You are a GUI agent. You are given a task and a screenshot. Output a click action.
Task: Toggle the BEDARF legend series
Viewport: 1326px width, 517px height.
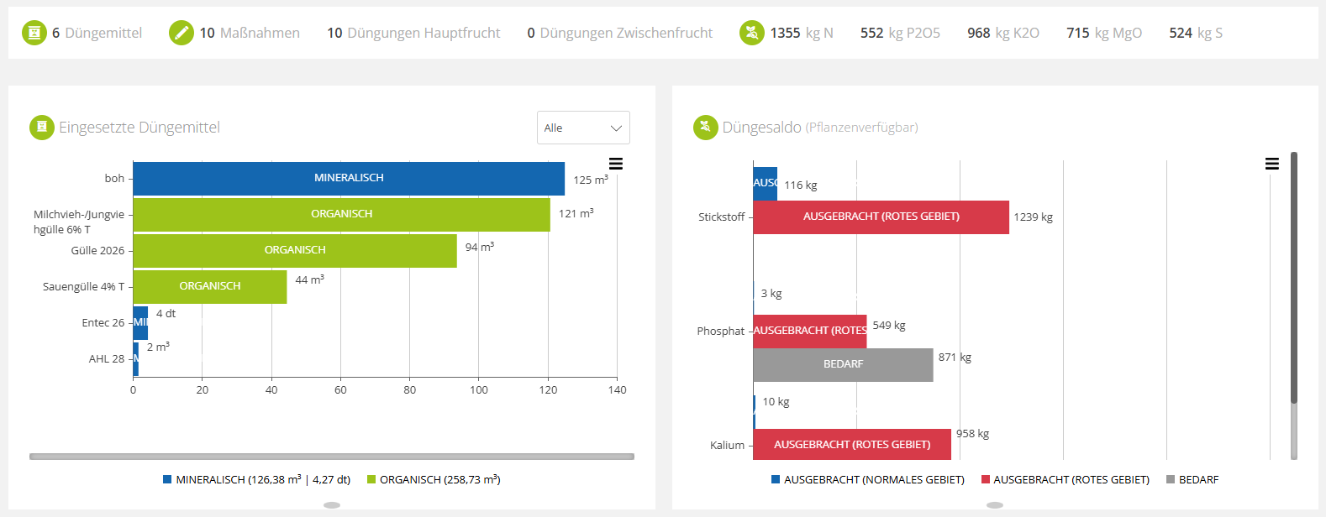point(1192,480)
